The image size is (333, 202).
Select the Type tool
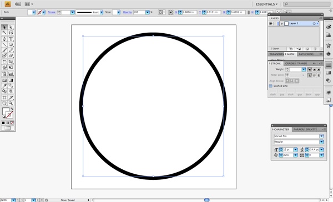(11, 39)
